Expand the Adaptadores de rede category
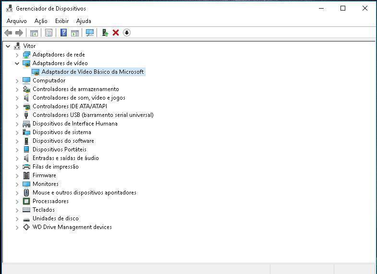The height and width of the screenshot is (274, 377). [x=17, y=55]
